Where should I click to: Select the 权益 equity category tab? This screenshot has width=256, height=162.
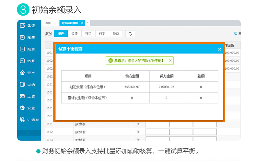point(88,34)
